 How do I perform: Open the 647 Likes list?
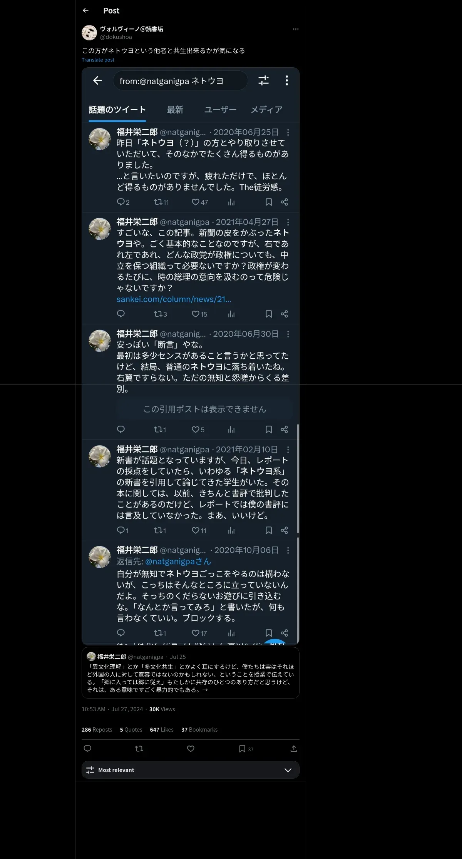[162, 729]
